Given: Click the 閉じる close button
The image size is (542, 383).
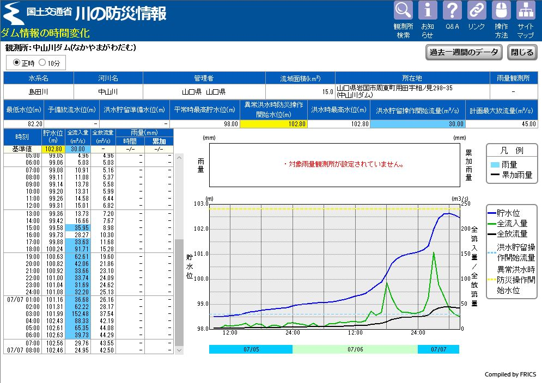Looking at the screenshot, I should (x=522, y=52).
